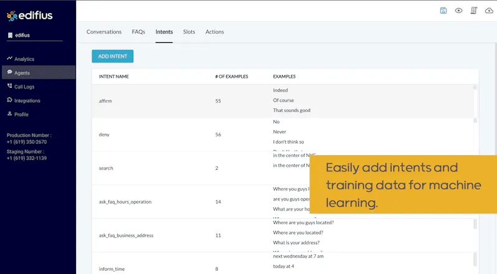Click 'today at 4' example
The height and width of the screenshot is (274, 497).
(283, 267)
